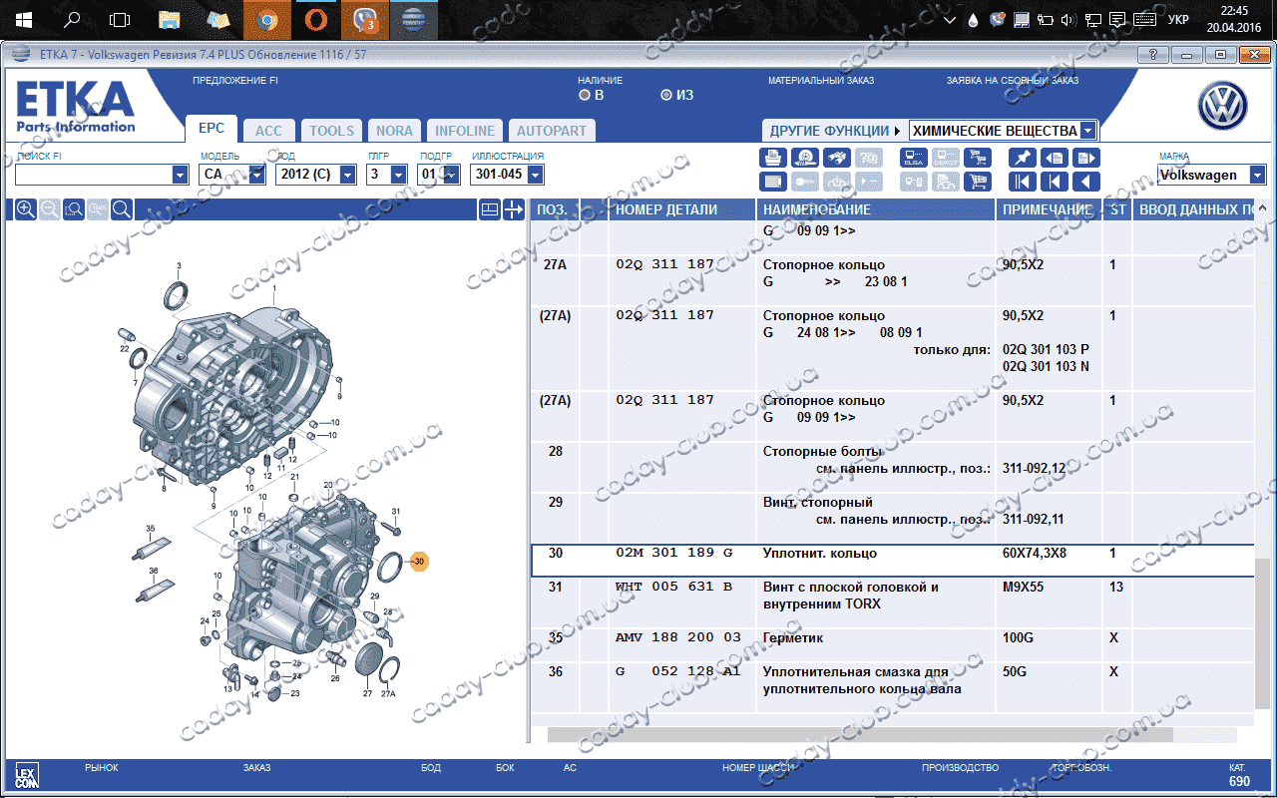
Task: Click the greyed-out zoom out magnifier
Action: (50, 209)
